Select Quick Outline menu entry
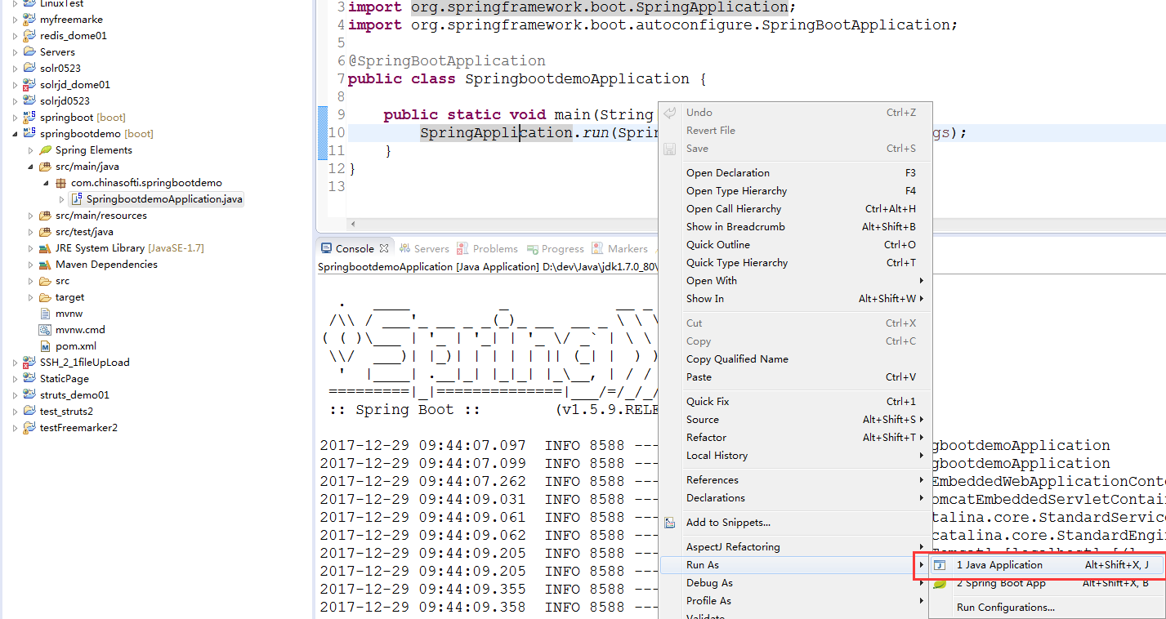Screen dimensions: 1166x619 [794, 245]
